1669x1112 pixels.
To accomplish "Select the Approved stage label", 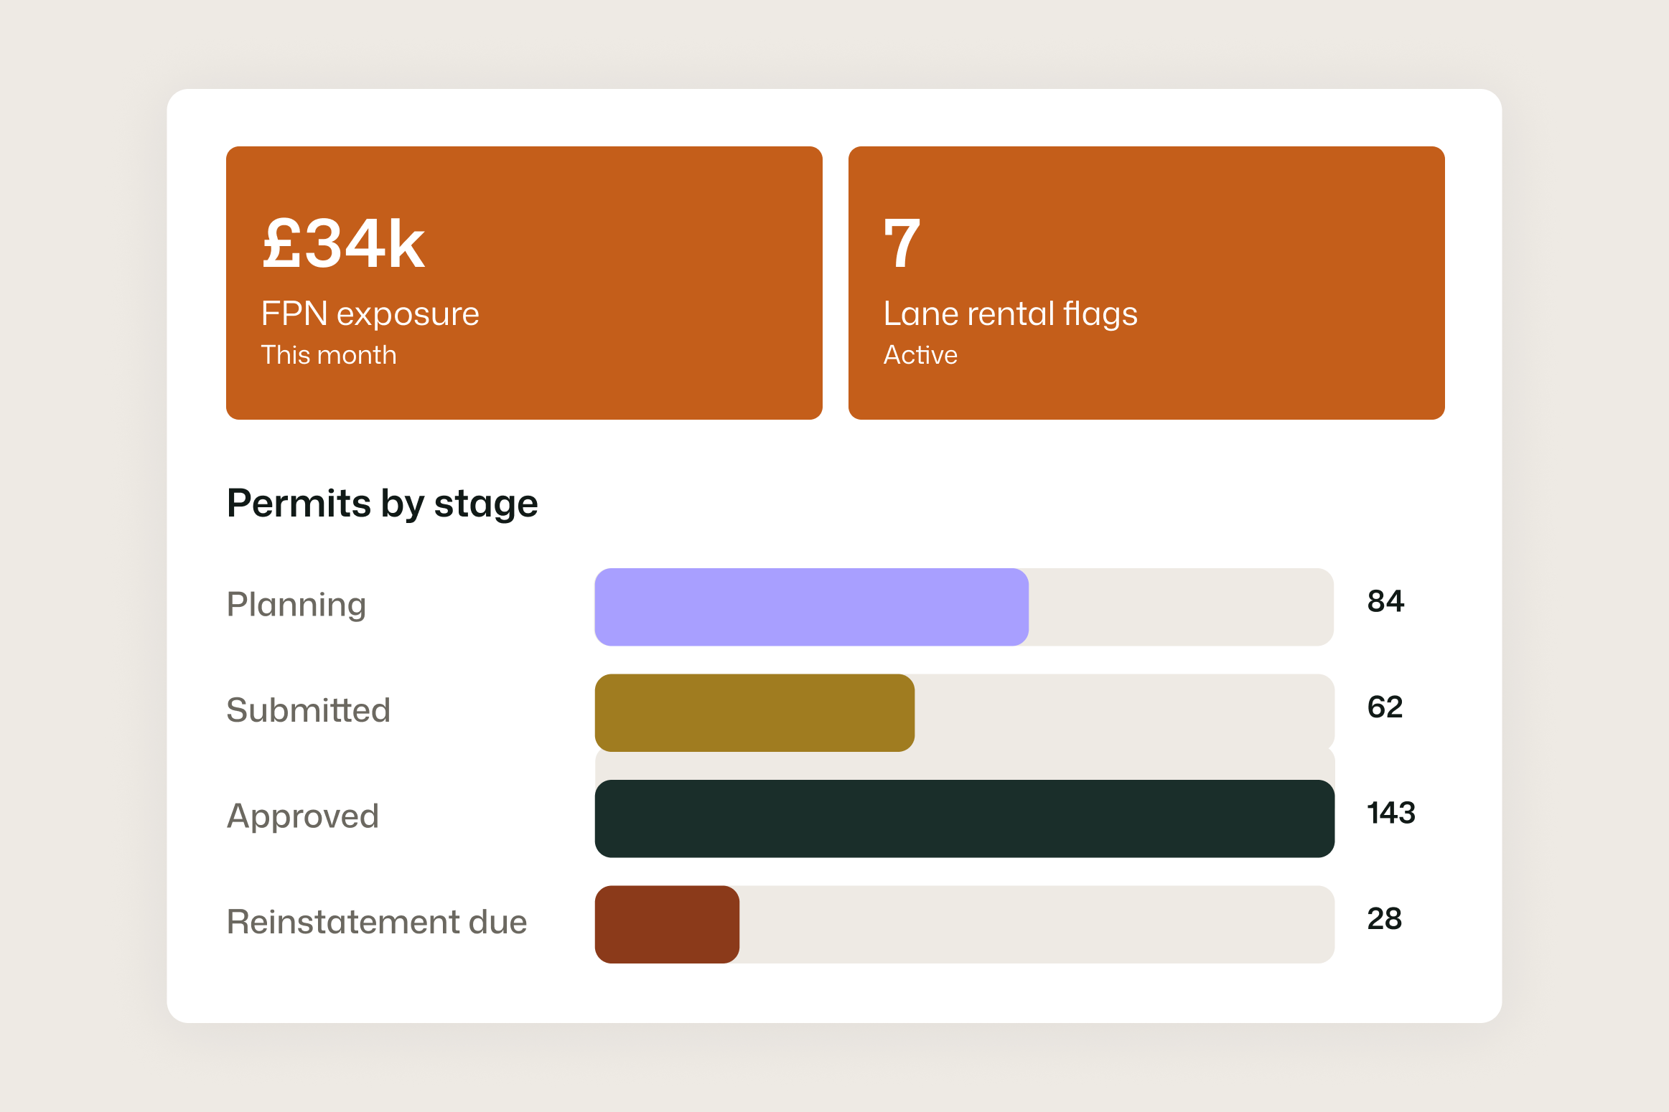I will click(302, 816).
